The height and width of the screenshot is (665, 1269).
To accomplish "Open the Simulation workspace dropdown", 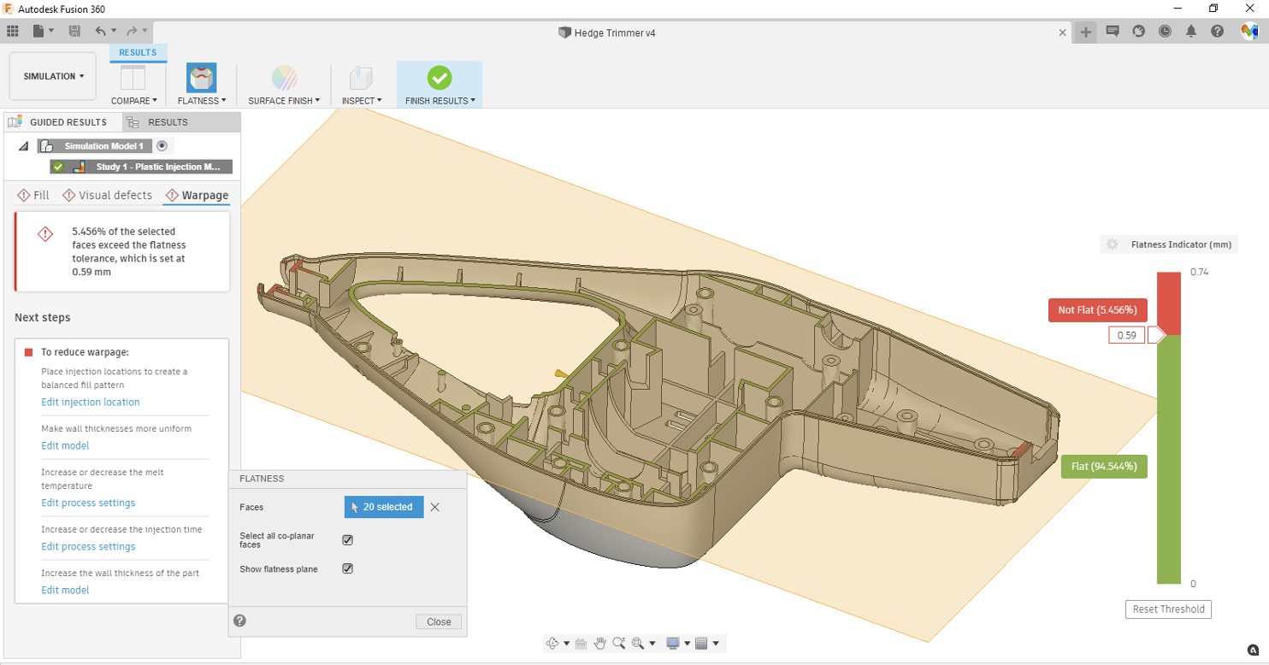I will point(53,76).
